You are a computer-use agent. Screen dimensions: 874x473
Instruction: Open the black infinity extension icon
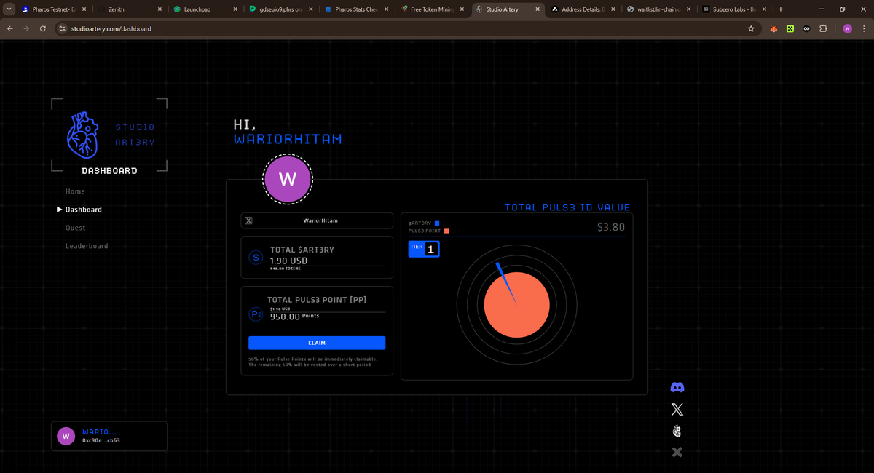pos(806,28)
